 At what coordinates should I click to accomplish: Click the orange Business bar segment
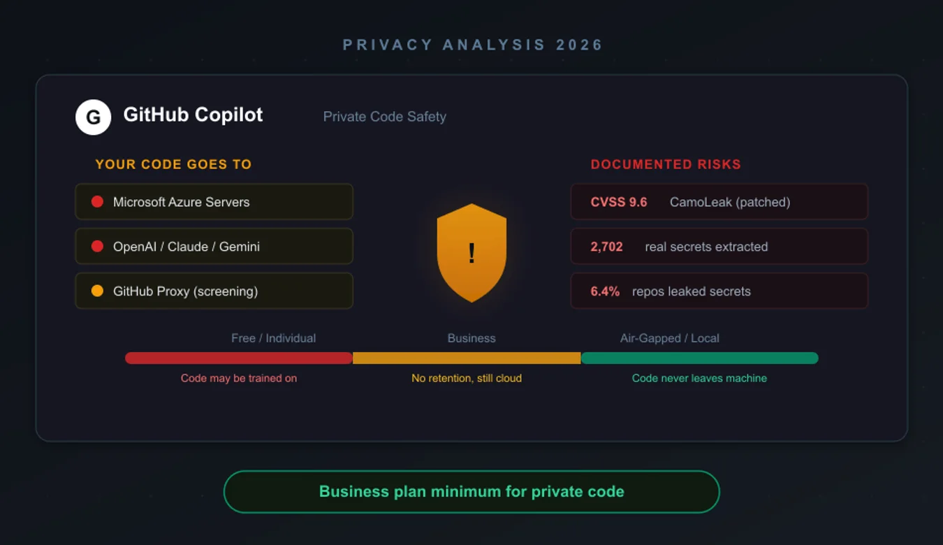467,358
